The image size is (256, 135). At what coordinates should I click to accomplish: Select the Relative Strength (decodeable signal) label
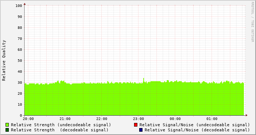click(60, 130)
